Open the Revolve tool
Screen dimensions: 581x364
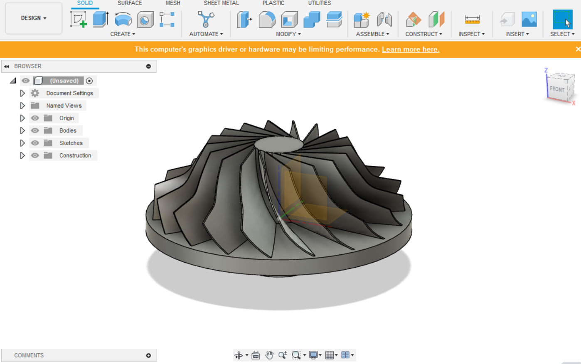(123, 19)
